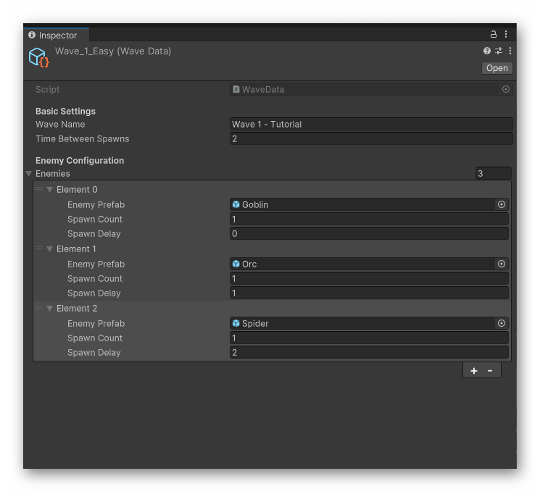Image resolution: width=540 pixels, height=492 pixels.
Task: Click the Wave_1_Easy ScriptableObject asset icon
Action: pos(38,58)
